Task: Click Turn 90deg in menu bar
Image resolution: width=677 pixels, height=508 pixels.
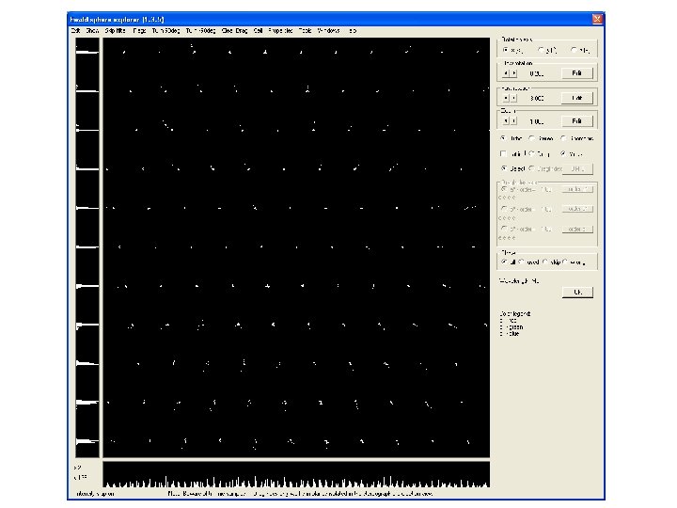Action: [x=165, y=31]
